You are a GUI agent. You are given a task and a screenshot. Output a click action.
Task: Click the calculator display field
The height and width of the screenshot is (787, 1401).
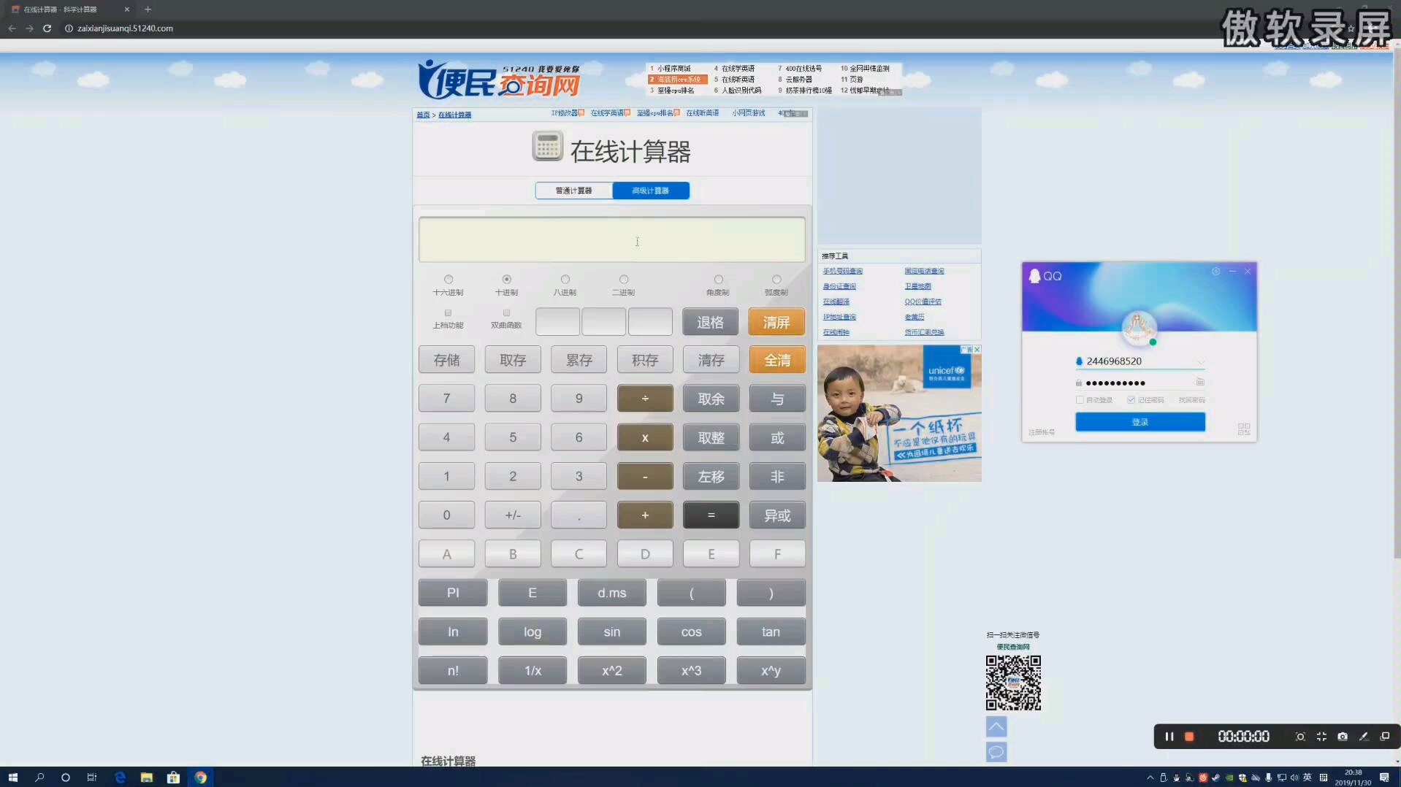[612, 239]
